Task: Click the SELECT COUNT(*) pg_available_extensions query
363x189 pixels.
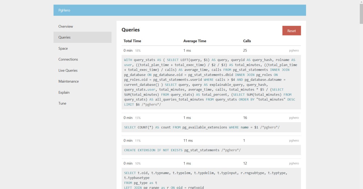Action: click(x=202, y=127)
